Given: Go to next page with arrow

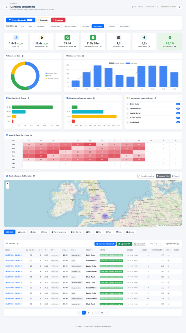Looking at the screenshot, I should (107, 313).
